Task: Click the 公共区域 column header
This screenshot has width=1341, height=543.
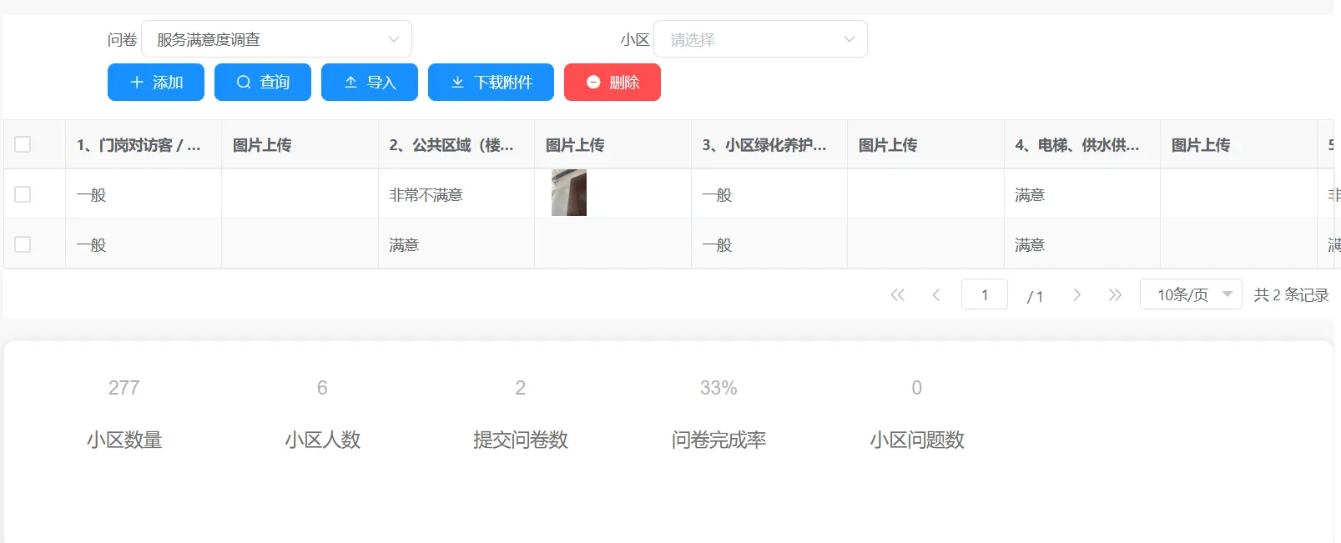Action: pyautogui.click(x=451, y=145)
